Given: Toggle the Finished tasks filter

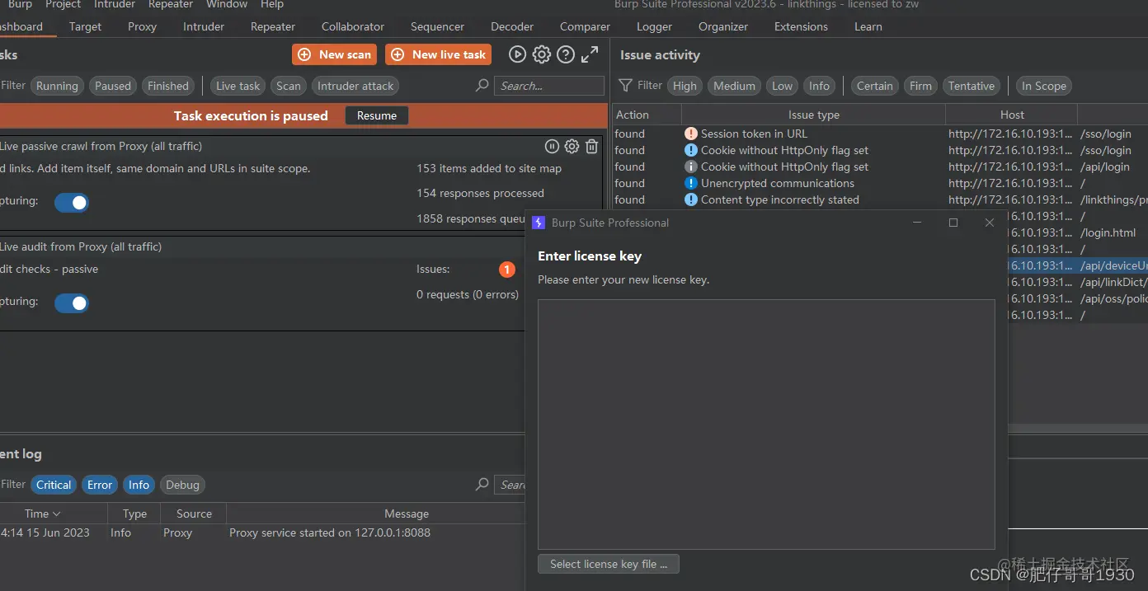Looking at the screenshot, I should pyautogui.click(x=168, y=86).
